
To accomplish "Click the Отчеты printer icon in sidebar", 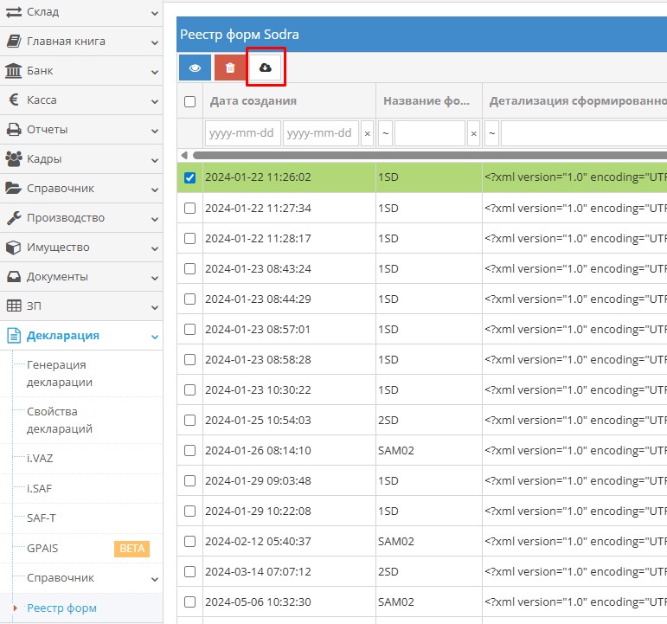I will [x=13, y=130].
